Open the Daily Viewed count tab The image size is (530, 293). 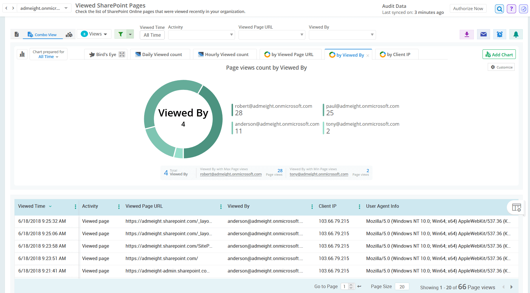point(160,54)
